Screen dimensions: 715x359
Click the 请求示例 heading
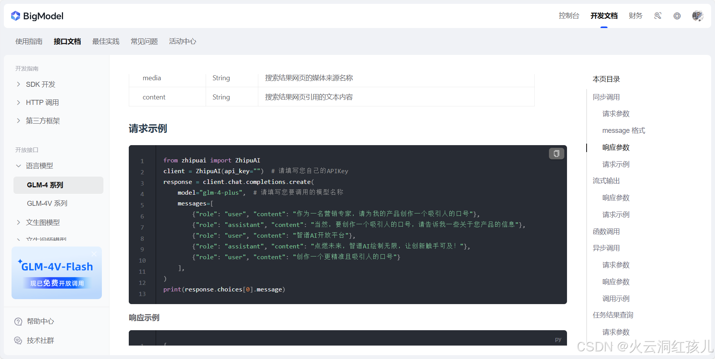(x=148, y=129)
